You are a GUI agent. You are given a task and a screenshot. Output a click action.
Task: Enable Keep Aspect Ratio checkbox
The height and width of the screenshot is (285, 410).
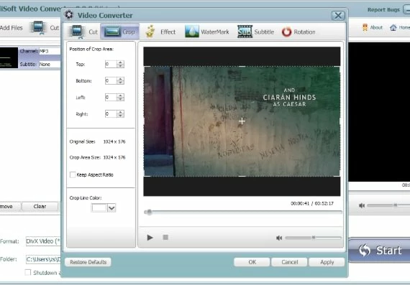73,174
